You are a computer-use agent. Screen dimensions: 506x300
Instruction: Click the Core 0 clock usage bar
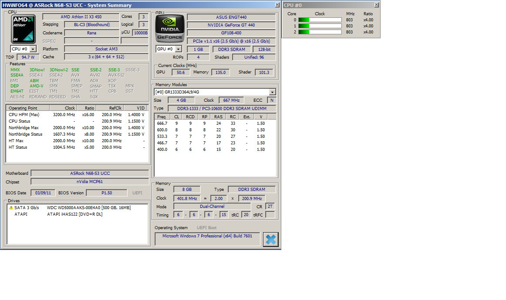320,20
